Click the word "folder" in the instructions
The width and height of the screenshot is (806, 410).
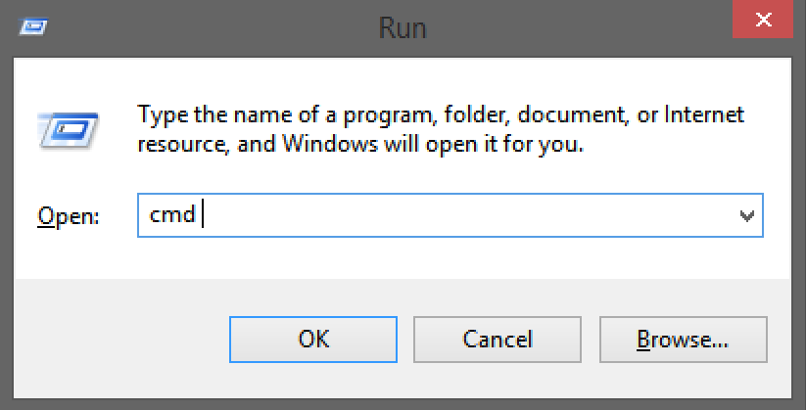point(477,114)
